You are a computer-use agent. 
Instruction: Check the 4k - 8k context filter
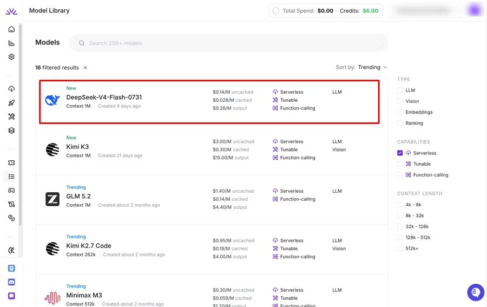[x=400, y=205]
